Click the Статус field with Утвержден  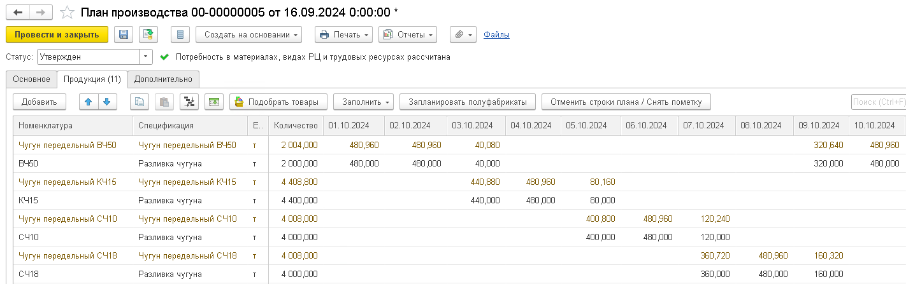pos(89,57)
